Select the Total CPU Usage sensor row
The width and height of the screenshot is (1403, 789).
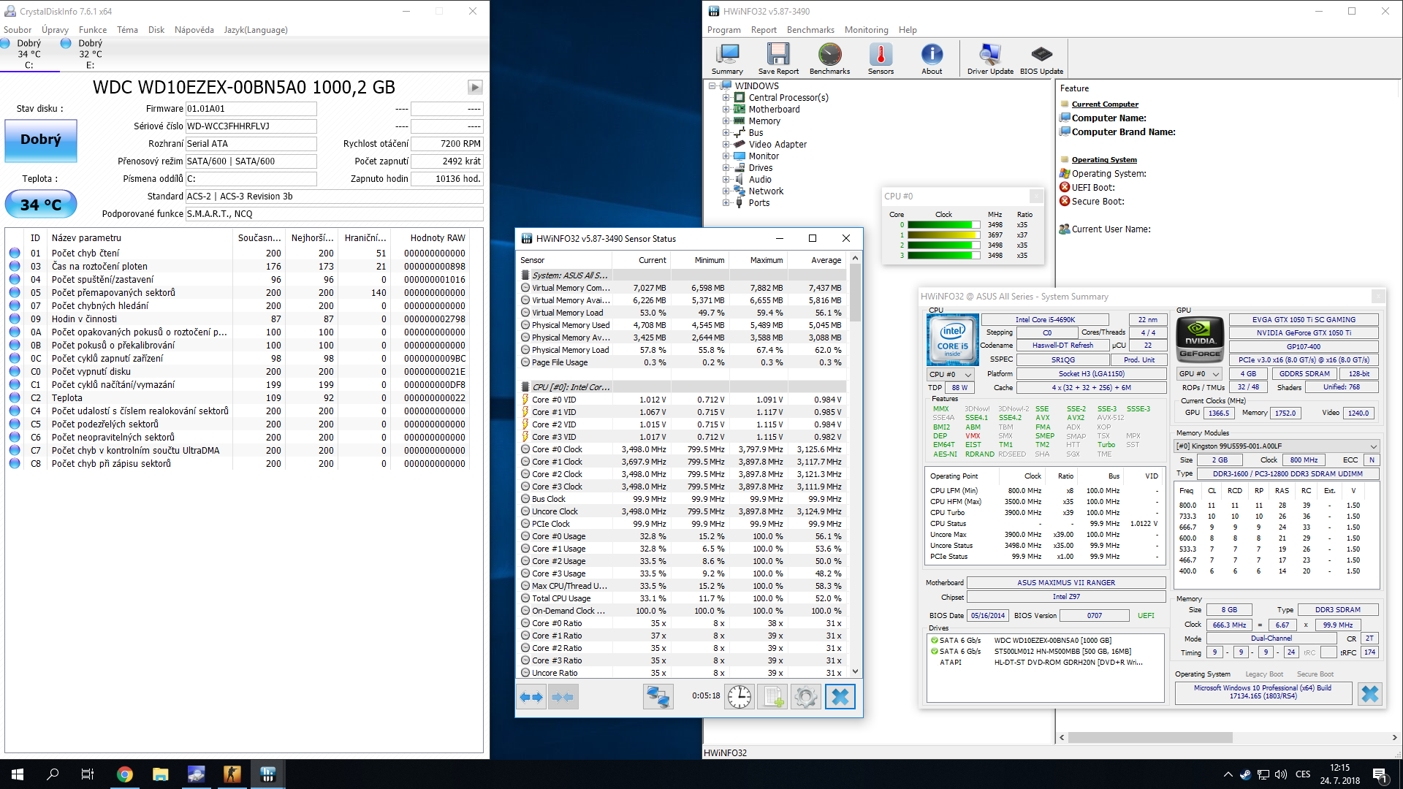point(682,598)
